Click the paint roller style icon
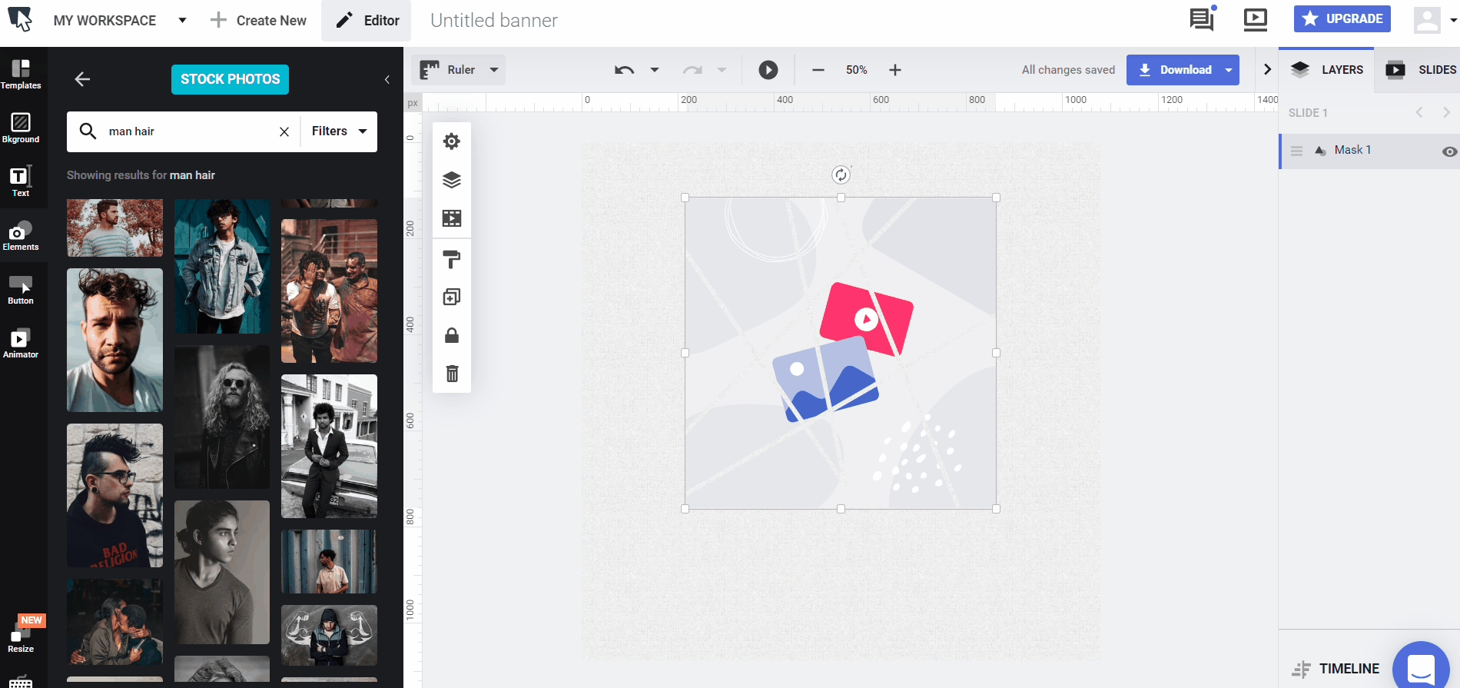1460x688 pixels. pos(452,260)
